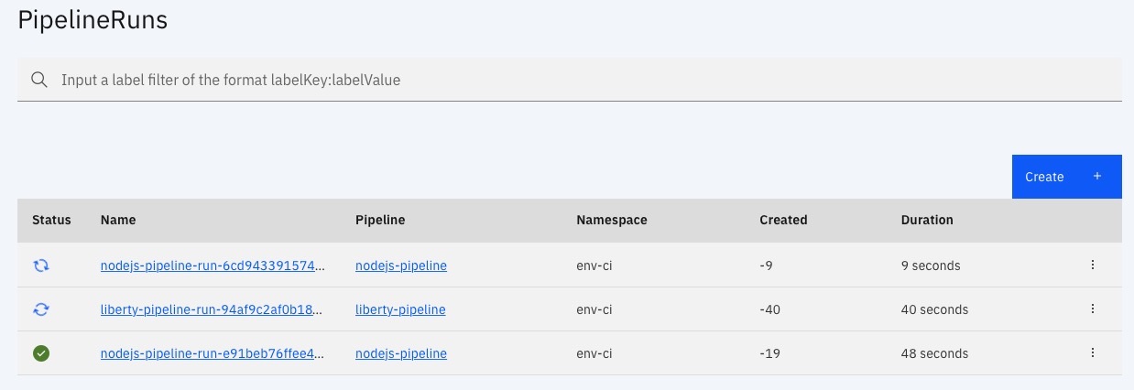
Task: Open the liberty-pipeline link
Action: point(400,309)
